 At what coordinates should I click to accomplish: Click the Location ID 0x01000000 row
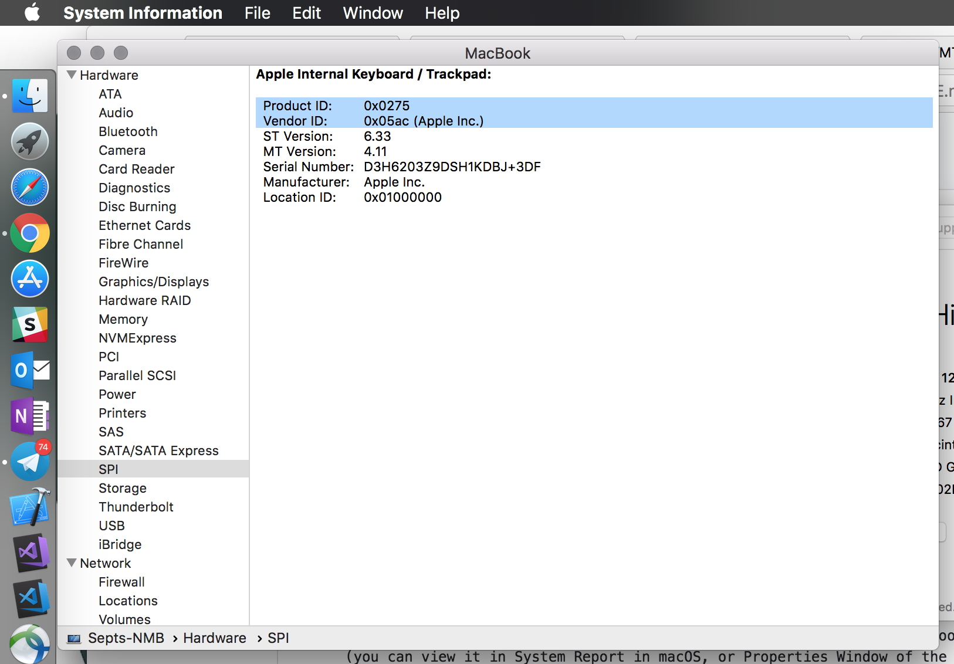[594, 197]
